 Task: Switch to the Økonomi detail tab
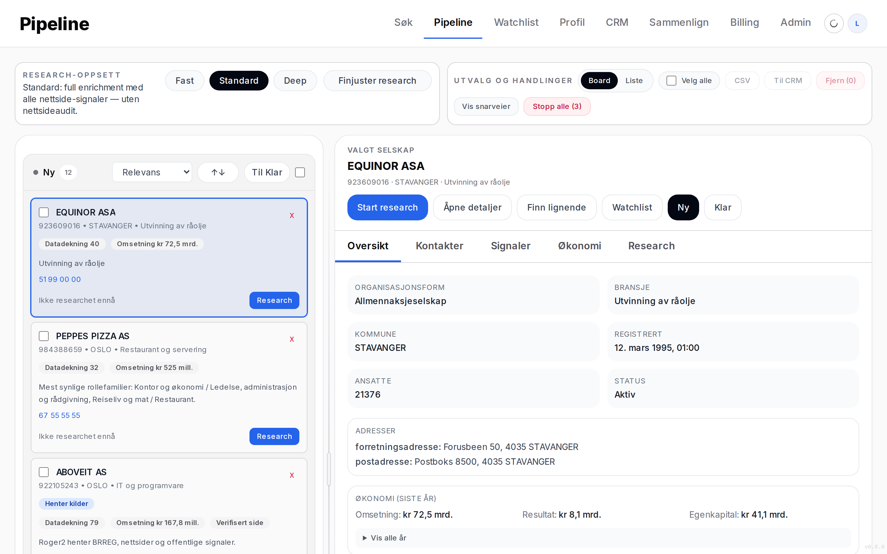pyautogui.click(x=580, y=246)
